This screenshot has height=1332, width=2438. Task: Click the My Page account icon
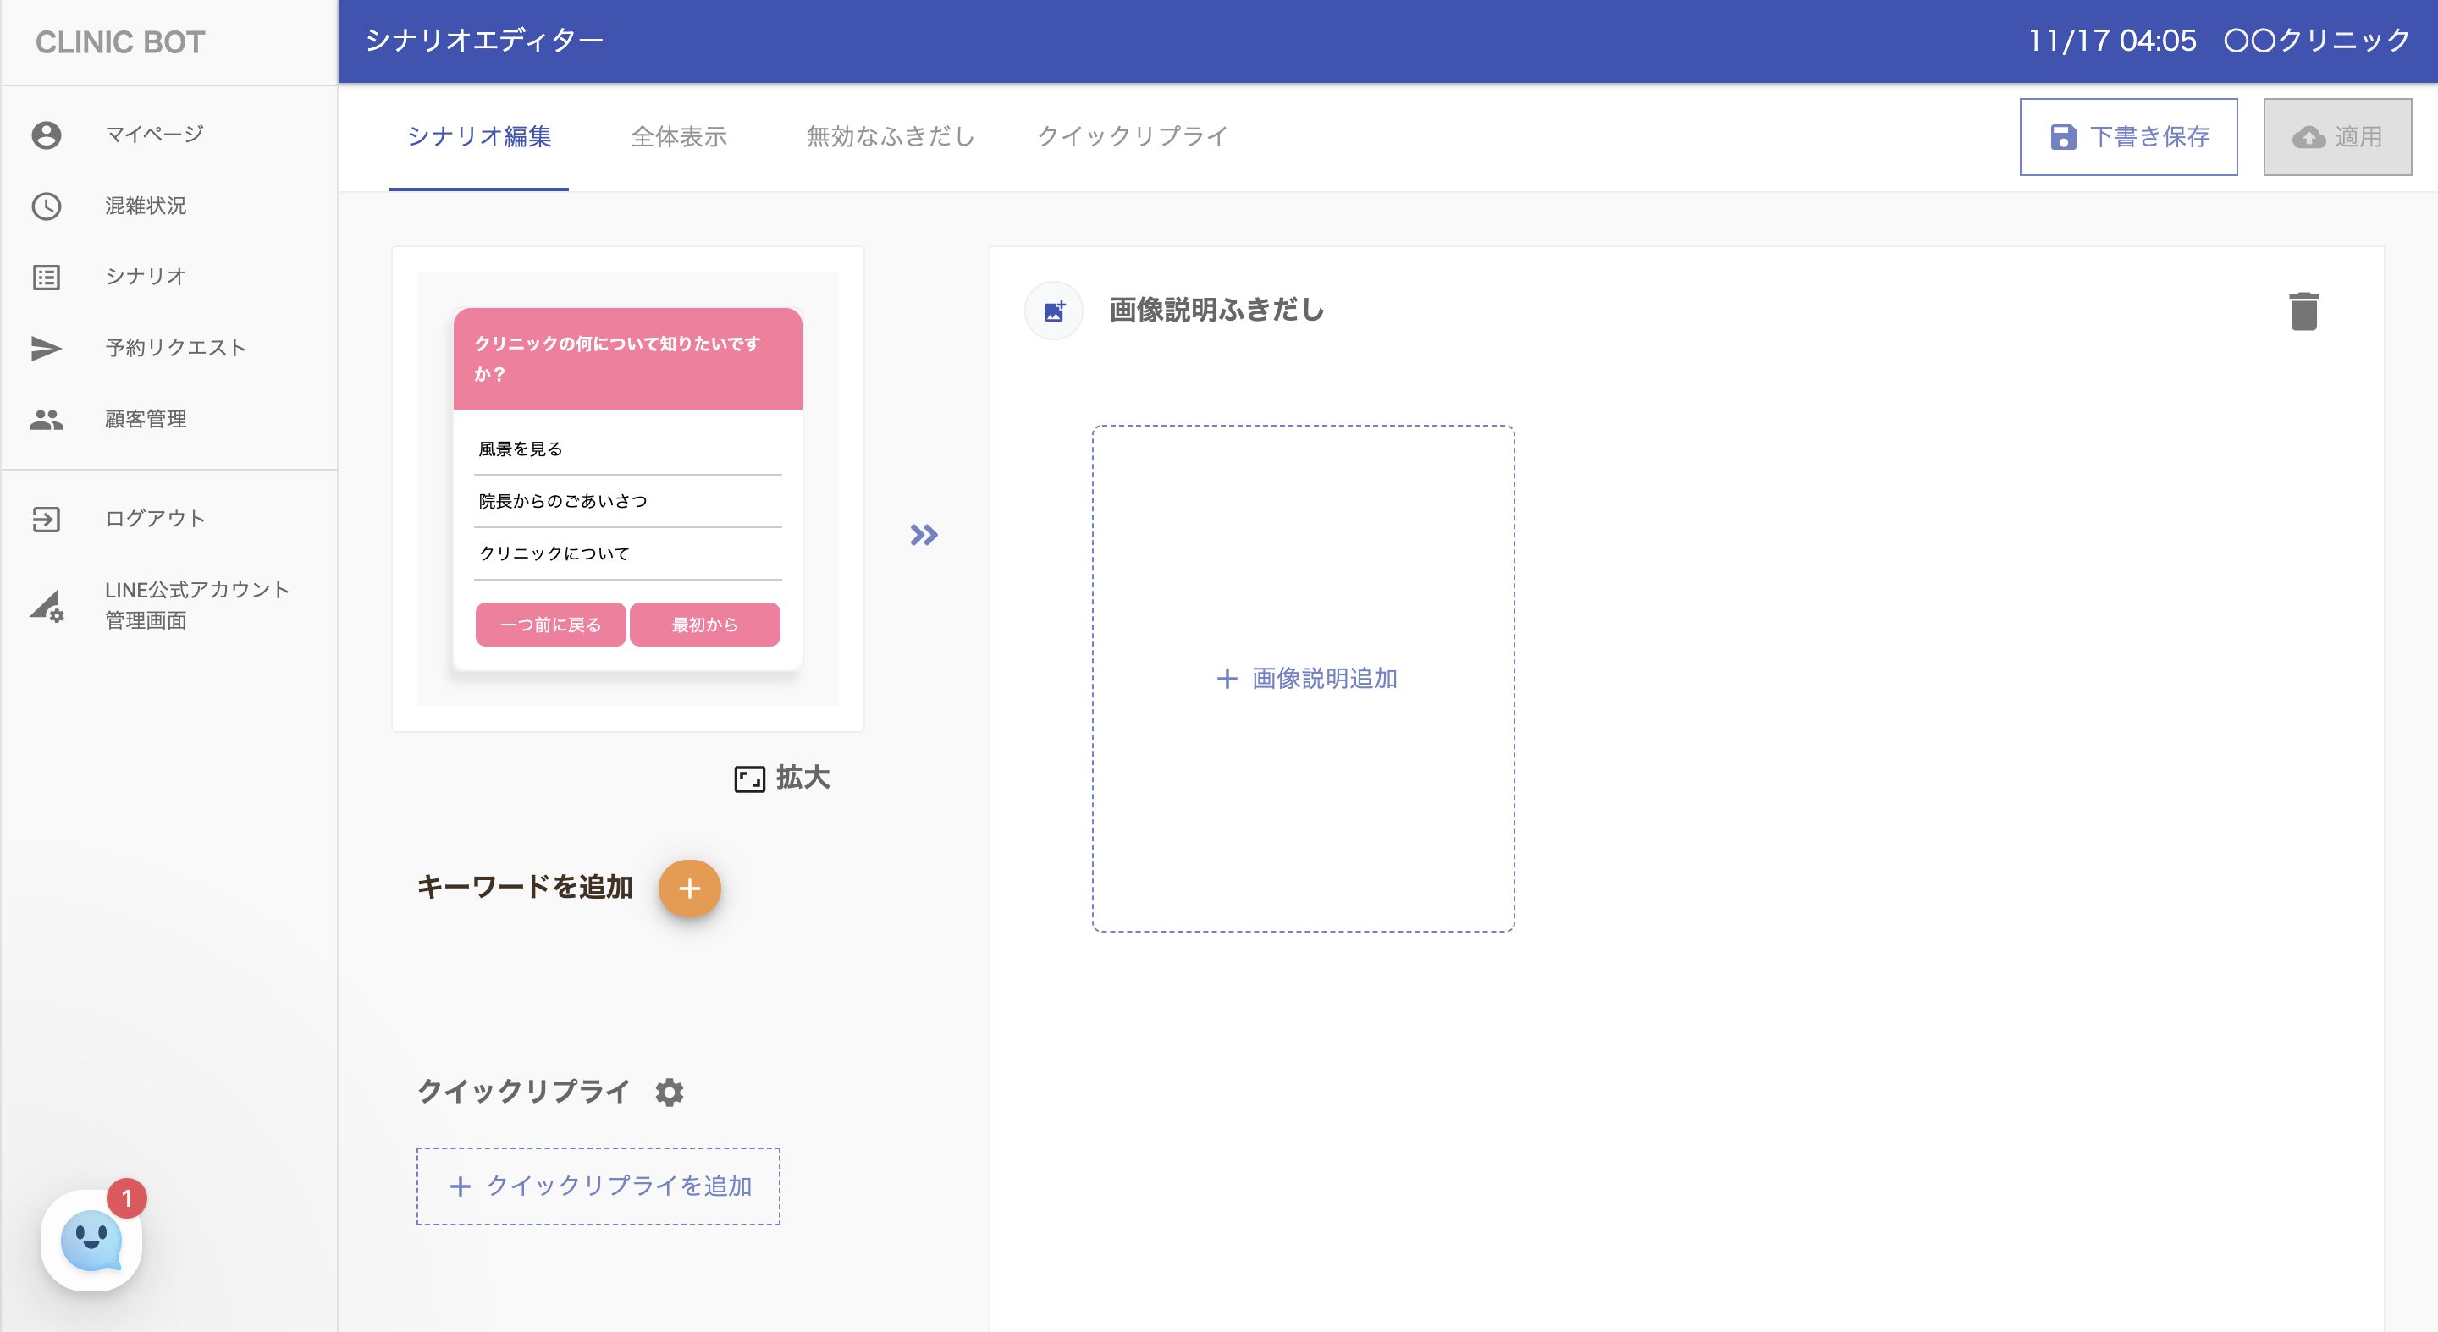click(x=47, y=135)
